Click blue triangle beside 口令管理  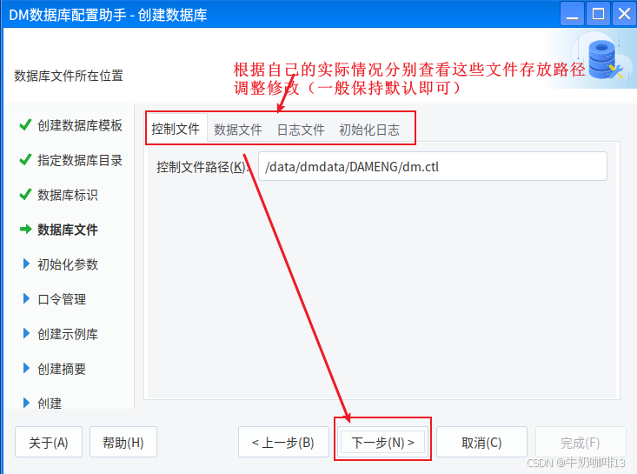(26, 299)
